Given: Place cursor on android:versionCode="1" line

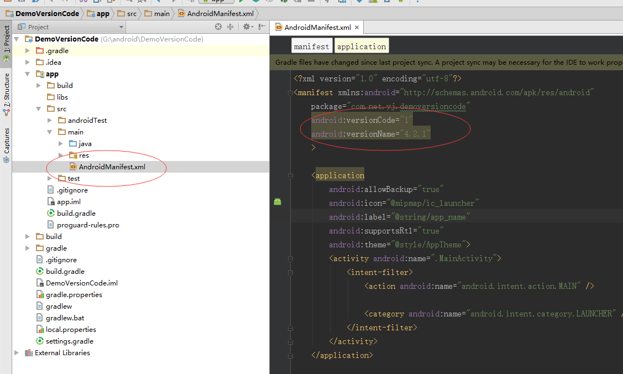Looking at the screenshot, I should [x=362, y=120].
